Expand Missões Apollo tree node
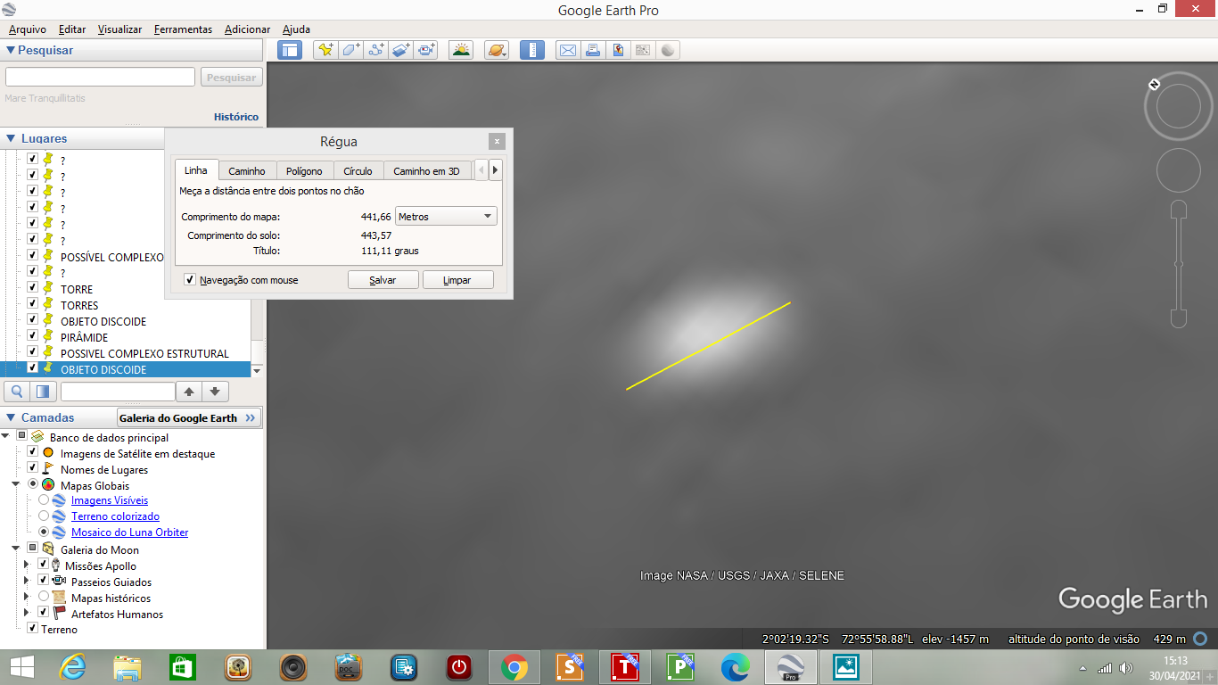The height and width of the screenshot is (685, 1218). 27,565
